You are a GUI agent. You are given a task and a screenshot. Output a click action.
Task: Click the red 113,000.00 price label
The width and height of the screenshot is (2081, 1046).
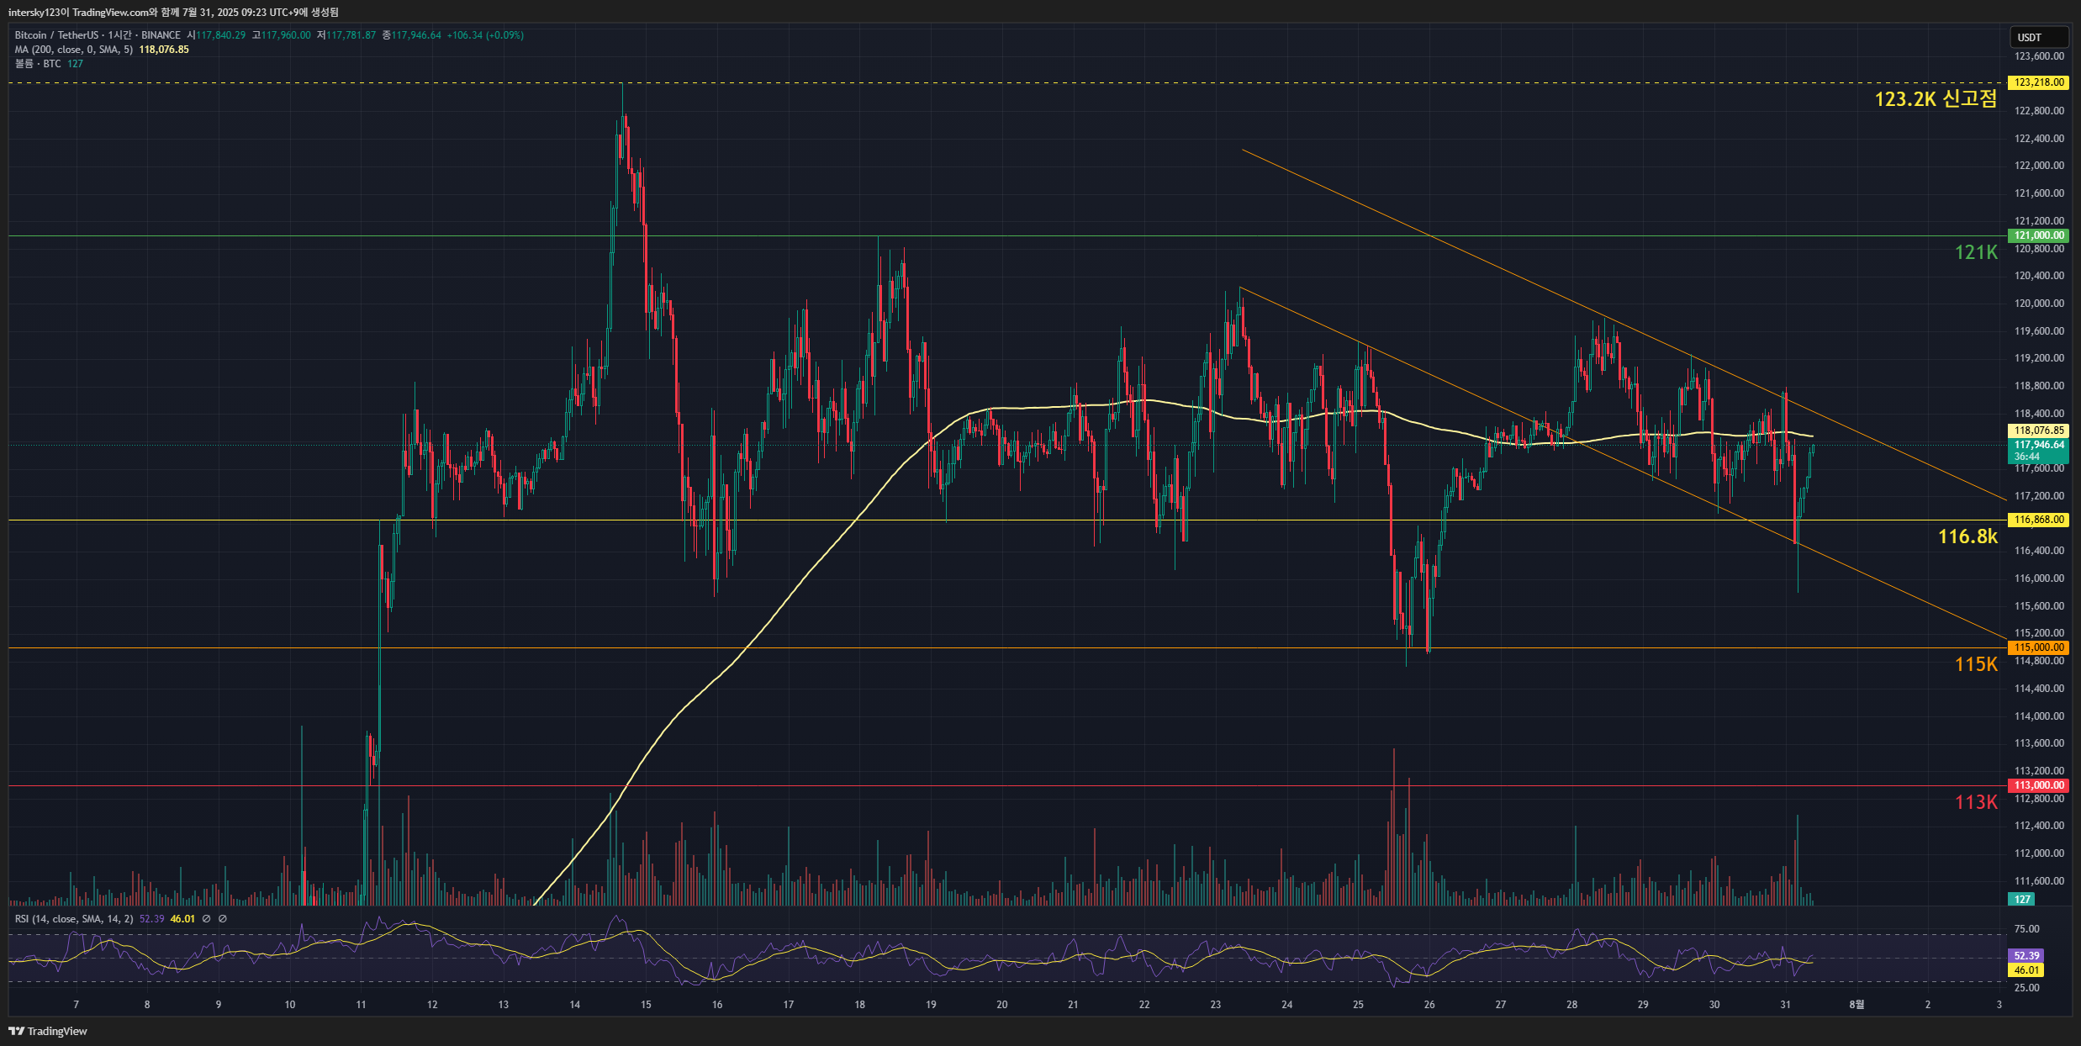click(x=2039, y=785)
